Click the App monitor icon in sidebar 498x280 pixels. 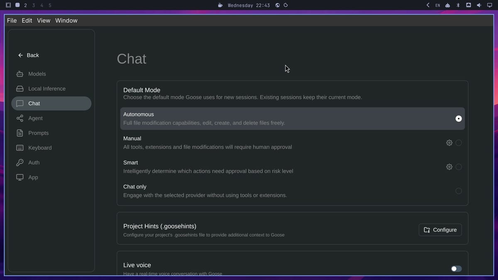pos(20,177)
